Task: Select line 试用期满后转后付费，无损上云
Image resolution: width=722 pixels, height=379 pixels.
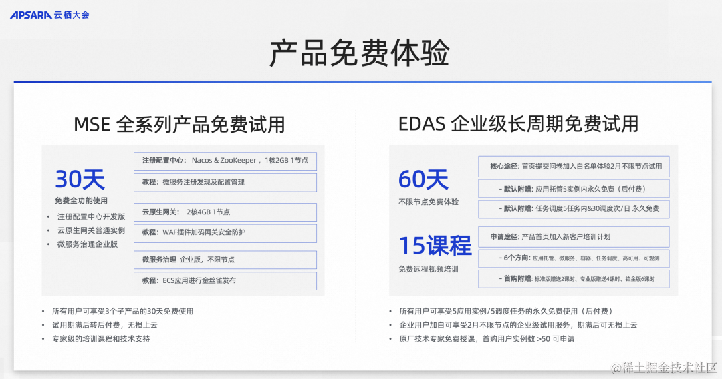Action: (105, 325)
